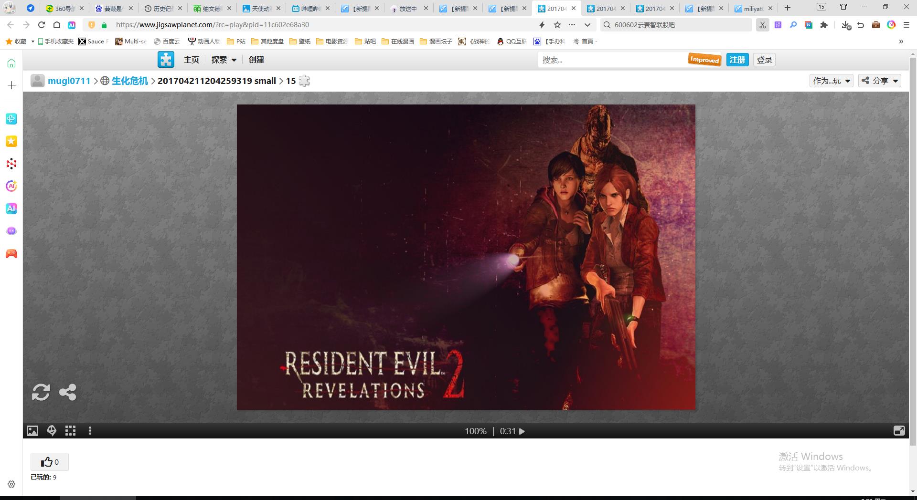Close the 天使动漫 tab
Image resolution: width=917 pixels, height=500 pixels.
278,8
